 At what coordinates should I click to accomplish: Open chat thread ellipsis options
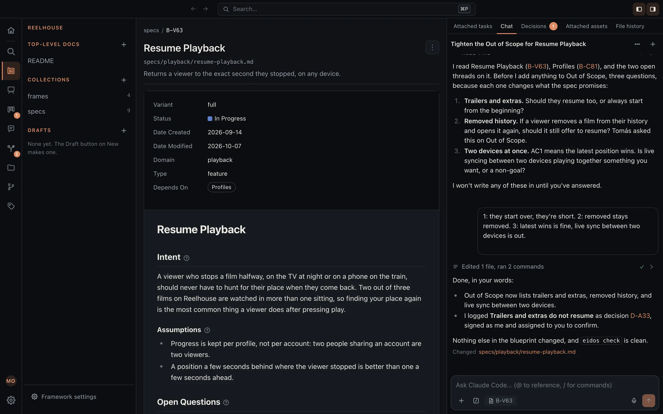[637, 44]
